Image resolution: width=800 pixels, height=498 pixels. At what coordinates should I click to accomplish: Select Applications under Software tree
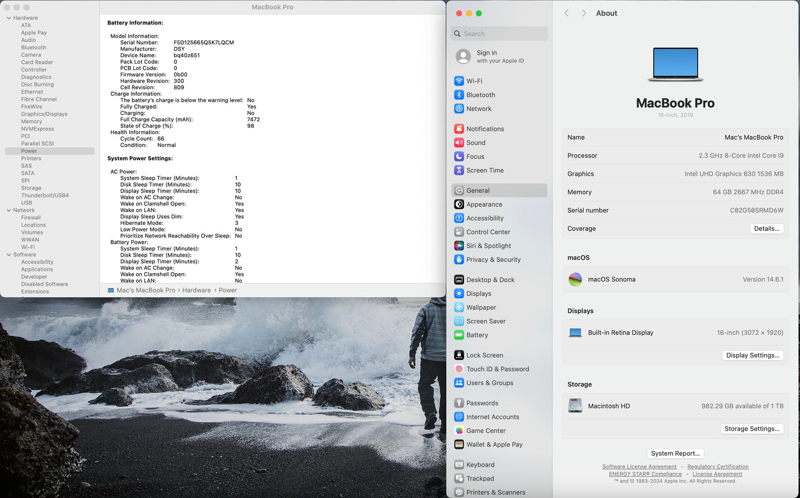pyautogui.click(x=37, y=269)
